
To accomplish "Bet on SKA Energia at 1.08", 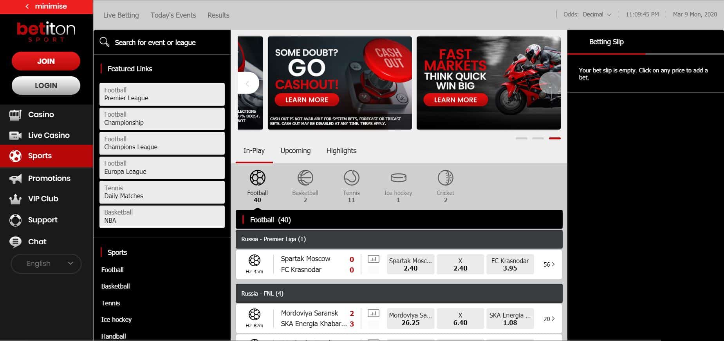I will [510, 319].
